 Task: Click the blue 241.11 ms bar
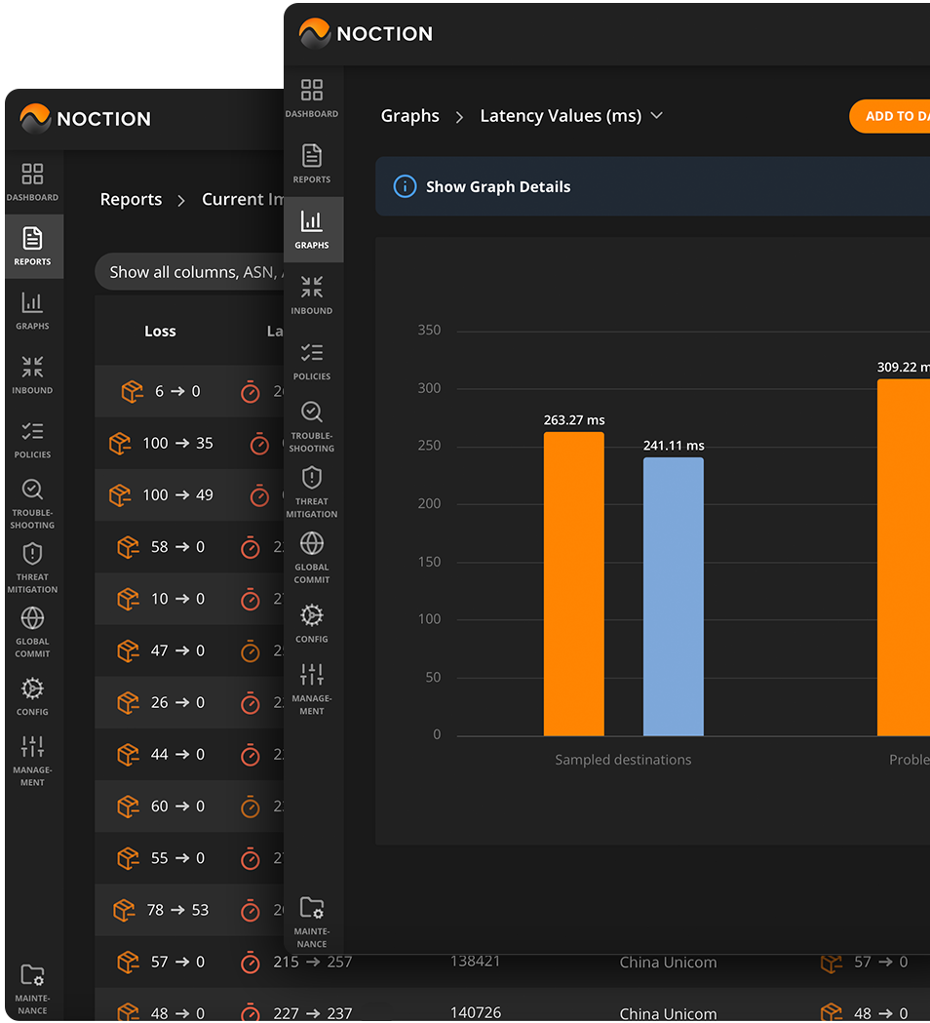pyautogui.click(x=673, y=595)
